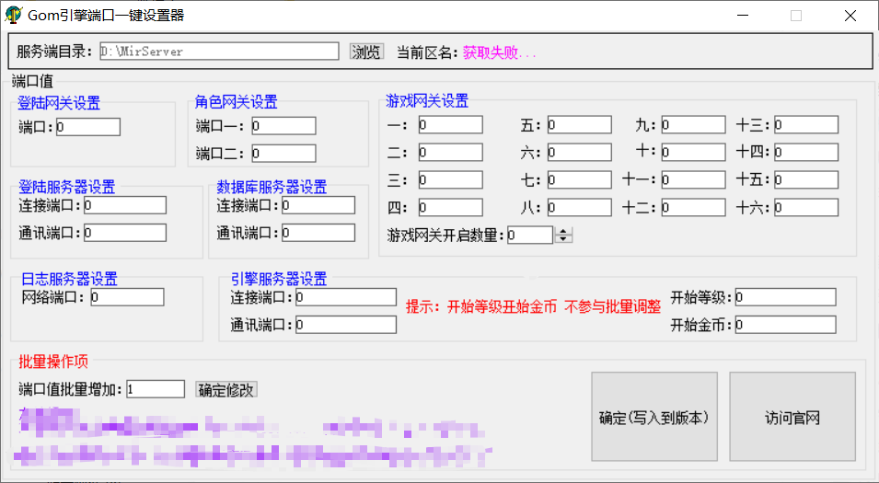This screenshot has width=879, height=483.
Task: Click the 游戏网关设置 group title
Action: click(427, 101)
